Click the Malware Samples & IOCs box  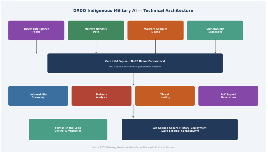point(155,31)
